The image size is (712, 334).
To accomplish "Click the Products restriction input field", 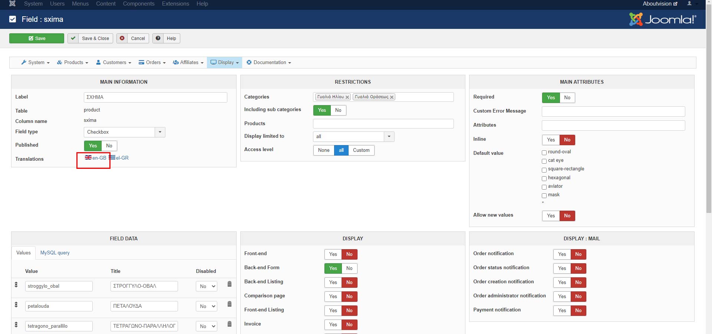I will click(x=383, y=124).
